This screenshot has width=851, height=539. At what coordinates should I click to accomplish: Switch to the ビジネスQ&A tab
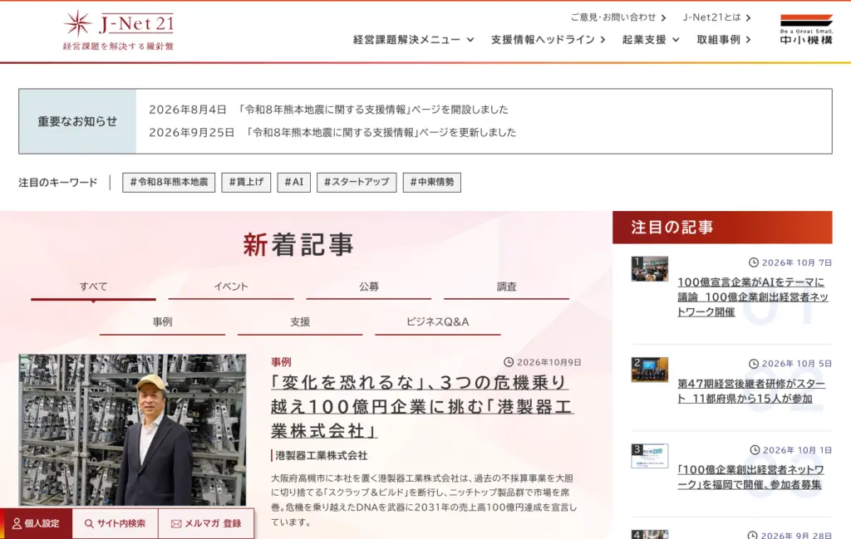pyautogui.click(x=437, y=322)
